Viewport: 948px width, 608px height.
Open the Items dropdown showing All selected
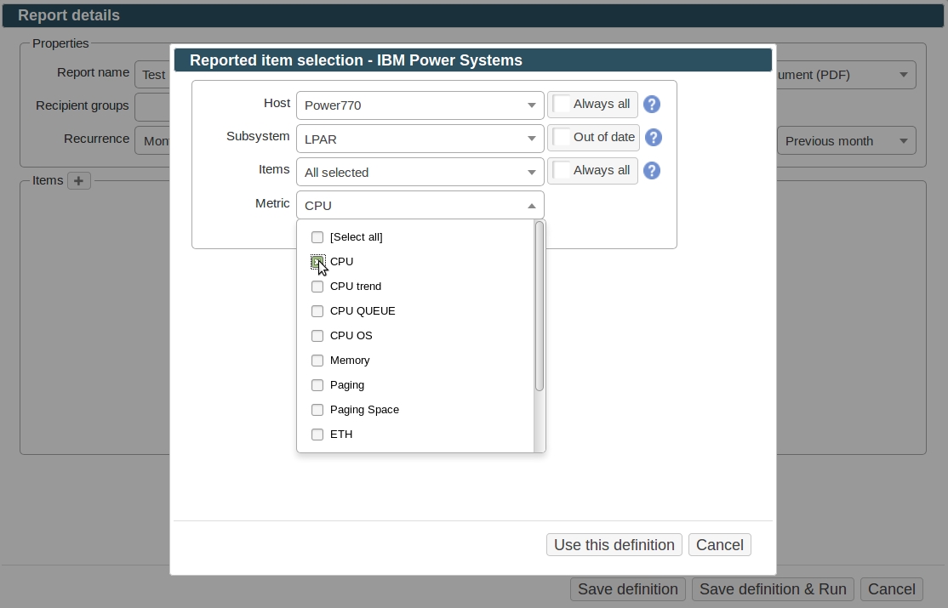(420, 173)
